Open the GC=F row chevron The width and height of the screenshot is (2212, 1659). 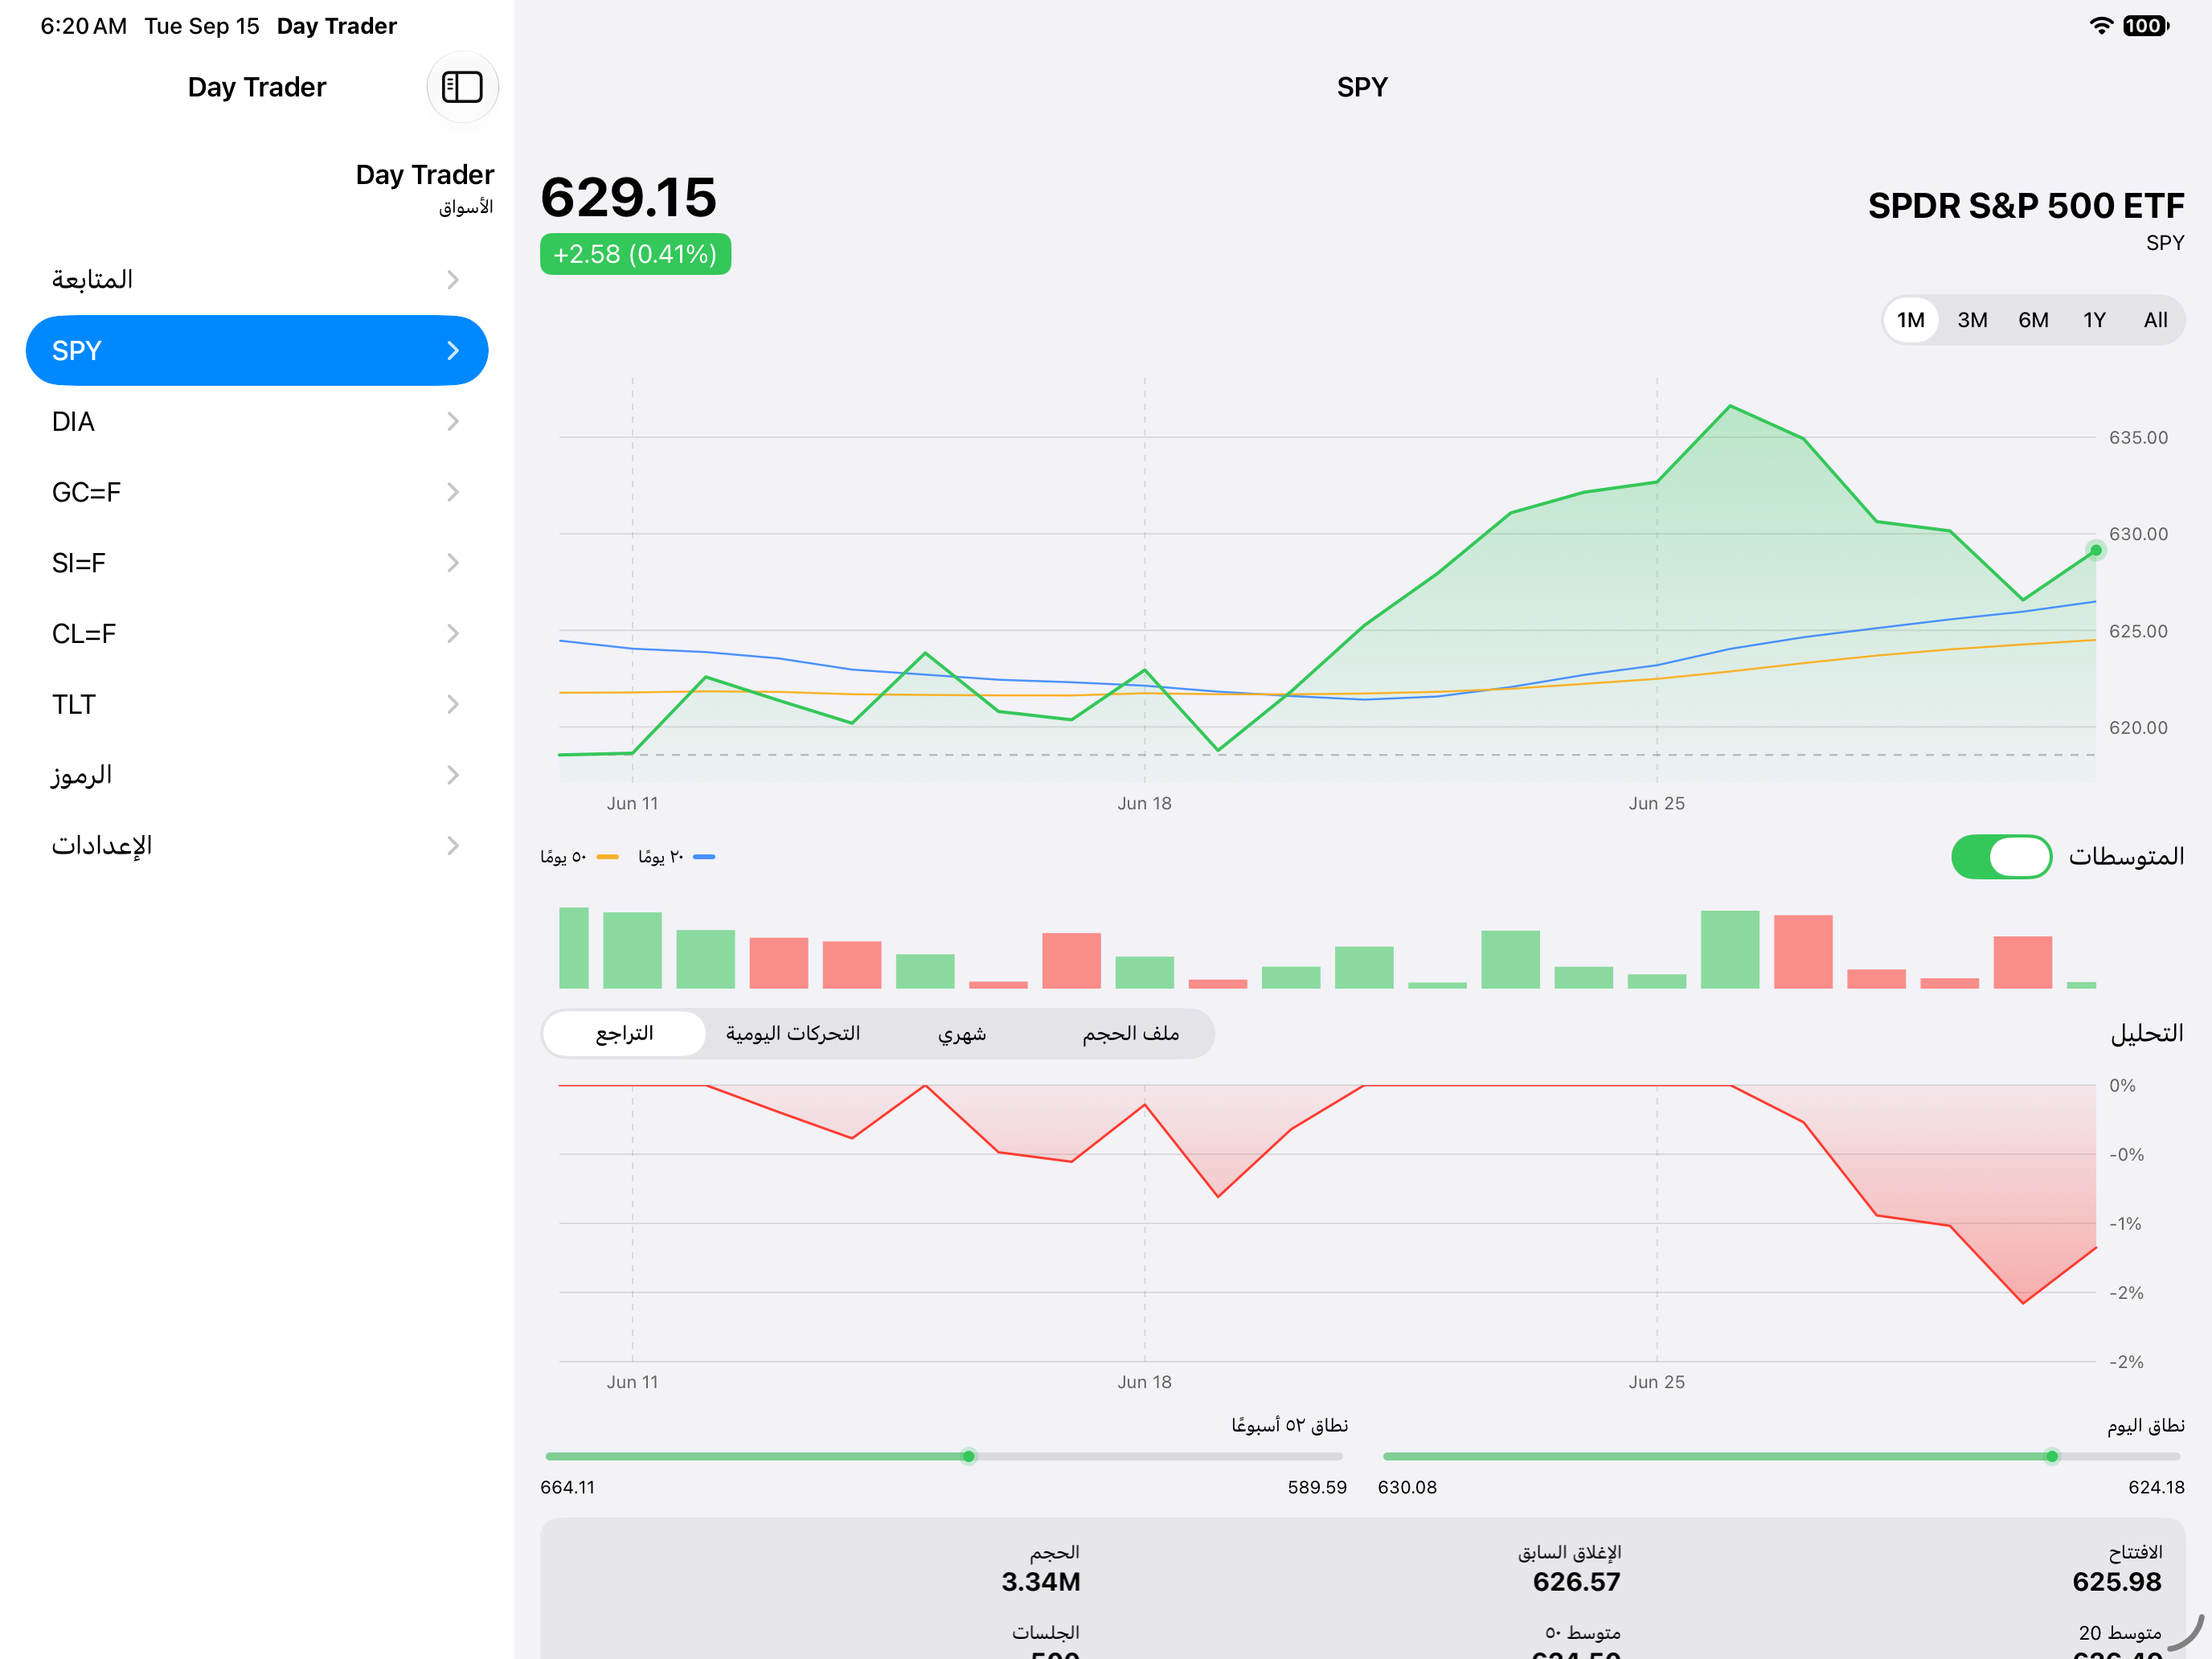(453, 492)
